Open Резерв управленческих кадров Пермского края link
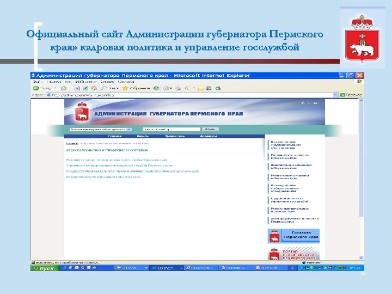The width and height of the screenshot is (392, 294). [103, 177]
